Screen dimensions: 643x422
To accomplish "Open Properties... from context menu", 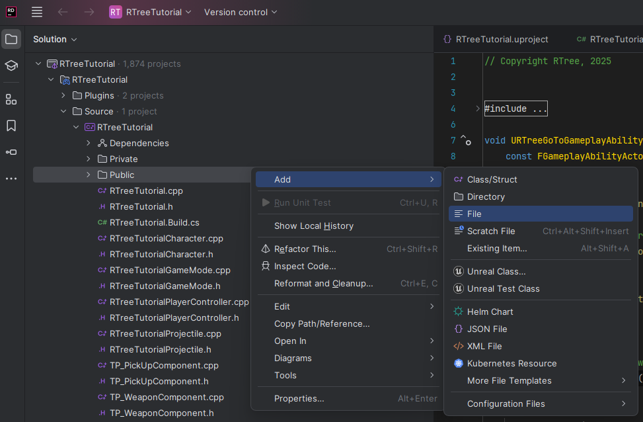I will (348, 398).
